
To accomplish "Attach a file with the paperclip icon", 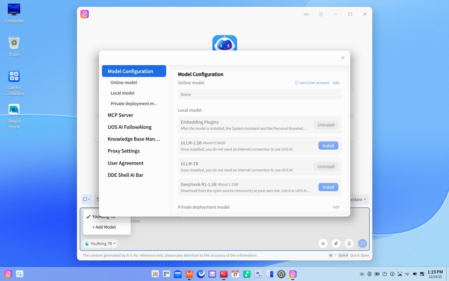I will (x=336, y=243).
